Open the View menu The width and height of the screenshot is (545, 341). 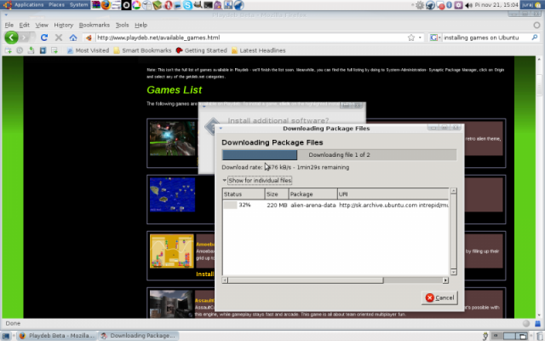click(42, 25)
